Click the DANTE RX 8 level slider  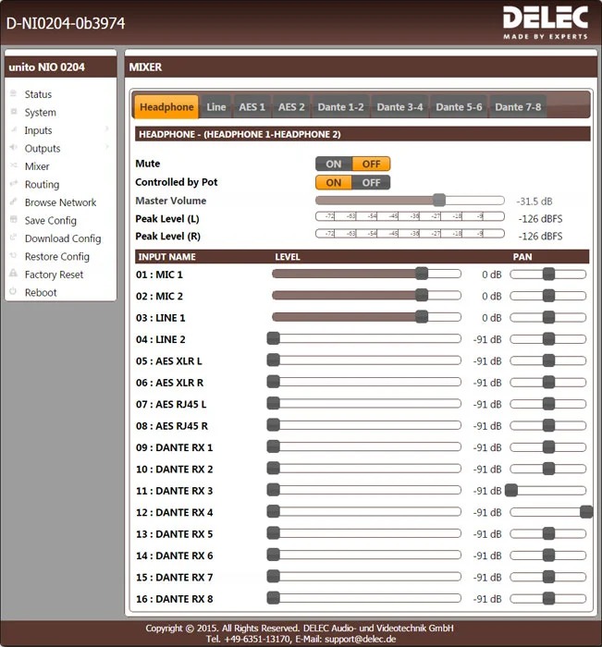tap(366, 598)
